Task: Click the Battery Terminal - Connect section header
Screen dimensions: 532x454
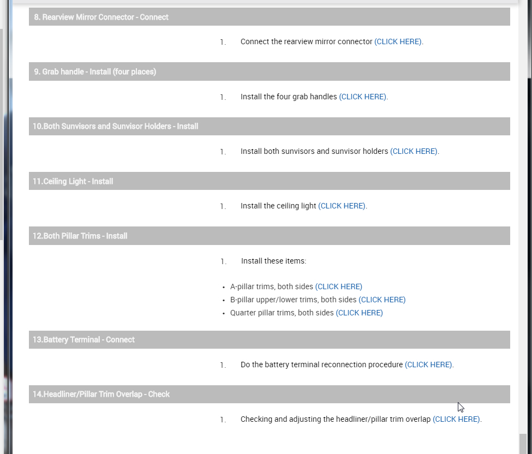Action: click(x=83, y=339)
